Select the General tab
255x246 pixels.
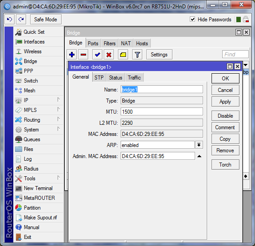[81, 77]
